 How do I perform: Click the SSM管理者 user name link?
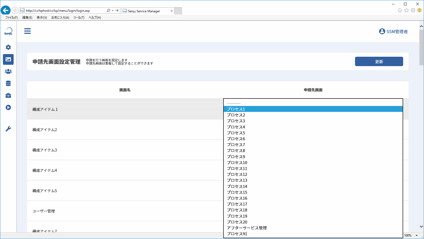point(397,32)
